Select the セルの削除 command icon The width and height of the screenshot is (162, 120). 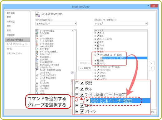tap(37, 57)
